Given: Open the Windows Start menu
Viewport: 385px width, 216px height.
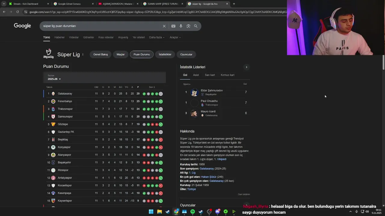Looking at the screenshot, I should pos(151,212).
